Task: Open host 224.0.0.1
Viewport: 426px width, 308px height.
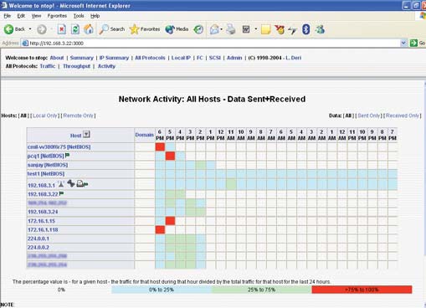Action: (x=38, y=239)
